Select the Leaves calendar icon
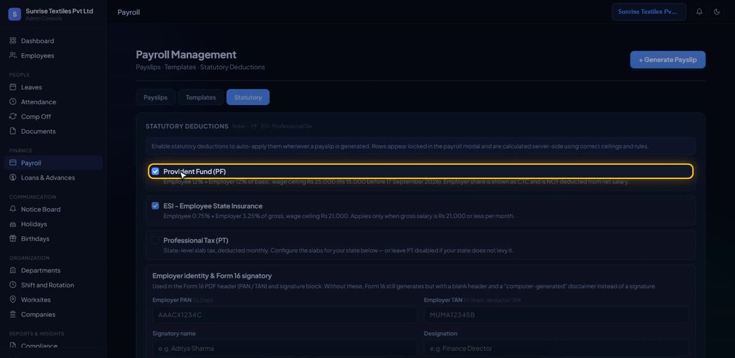 pos(13,87)
